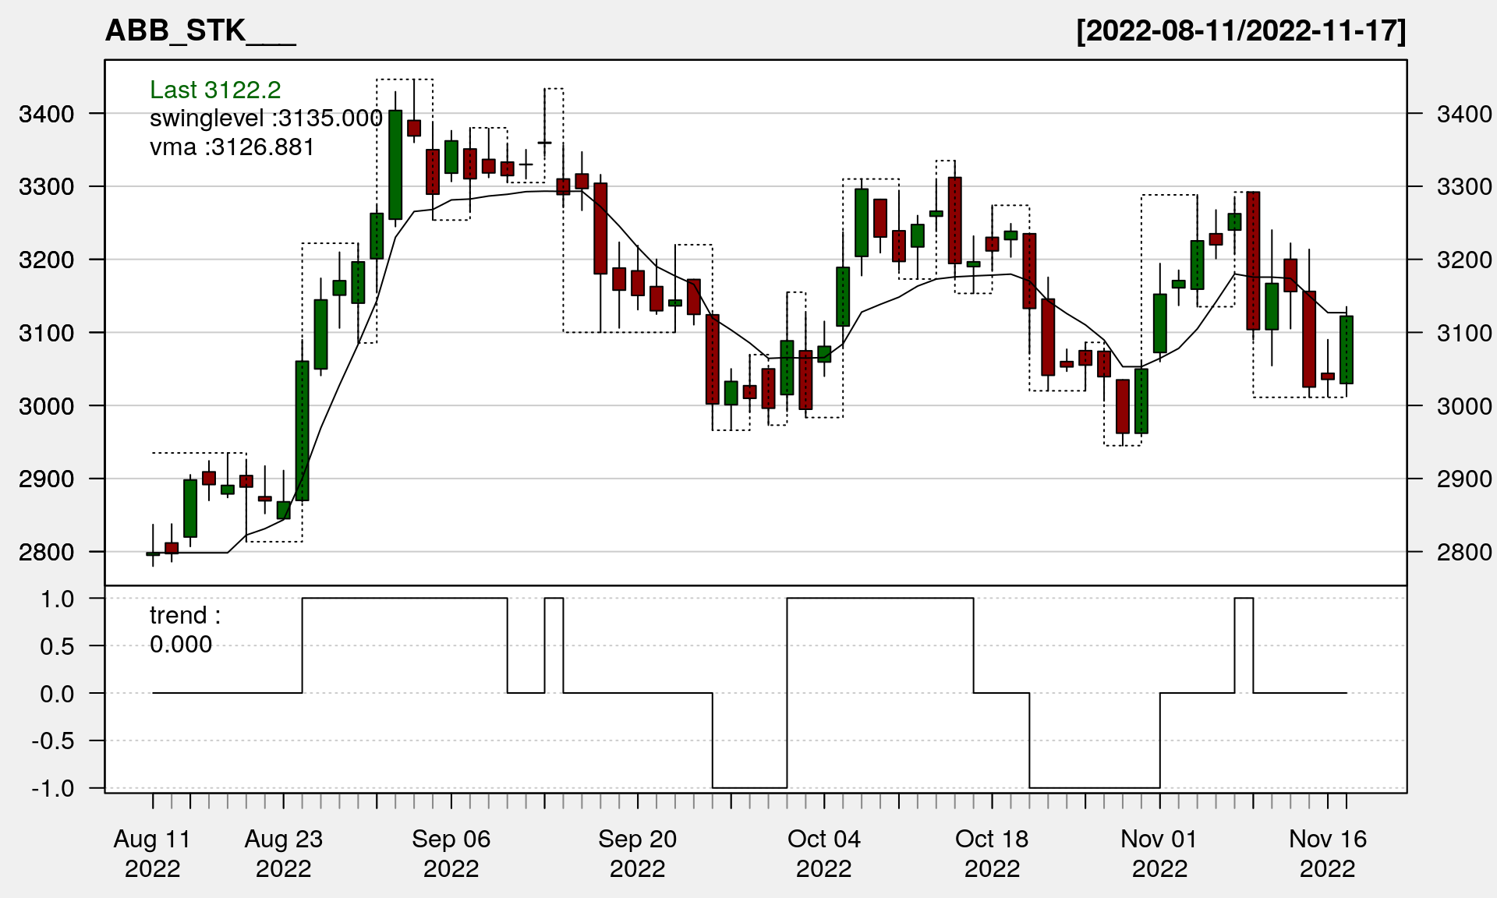Click the tallest green candle near 3400
The height and width of the screenshot is (898, 1497).
tap(395, 164)
